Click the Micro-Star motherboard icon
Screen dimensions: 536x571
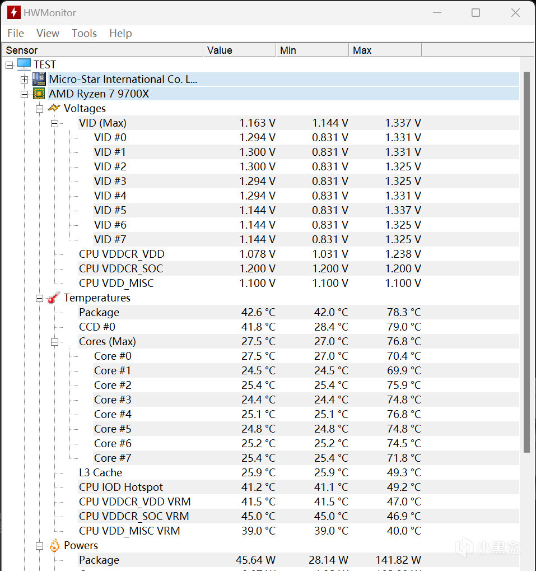pos(39,79)
